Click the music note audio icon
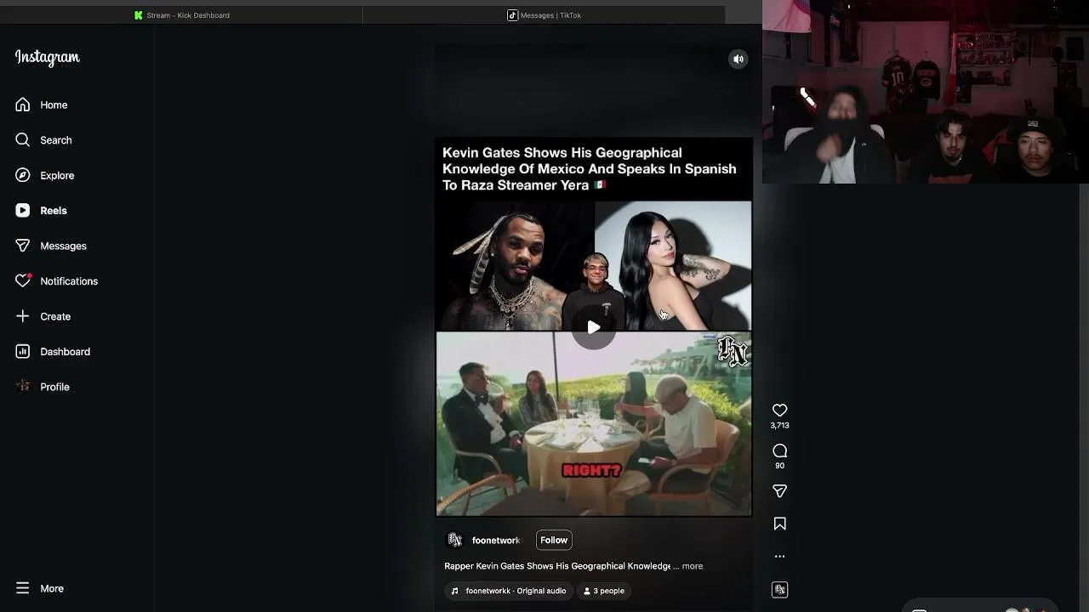Viewport: 1089px width, 612px height. point(454,591)
